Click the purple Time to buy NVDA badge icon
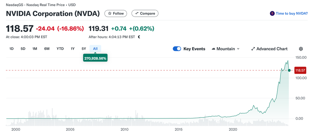Viewport: 312px width, 135px height. (272, 13)
